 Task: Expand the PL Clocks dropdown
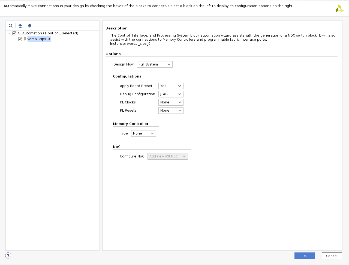point(171,102)
